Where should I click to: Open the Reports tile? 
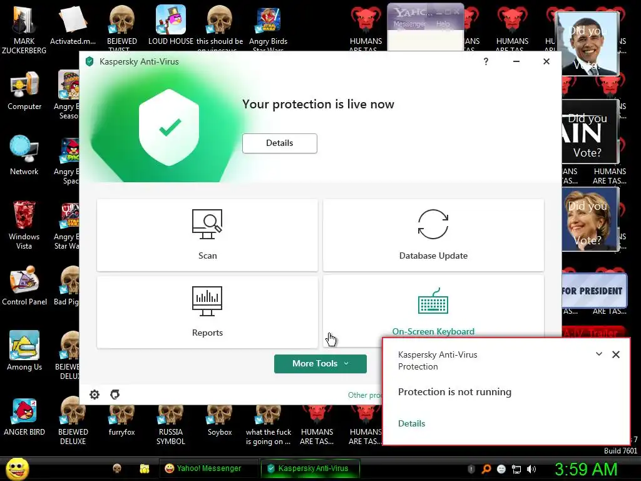207,313
